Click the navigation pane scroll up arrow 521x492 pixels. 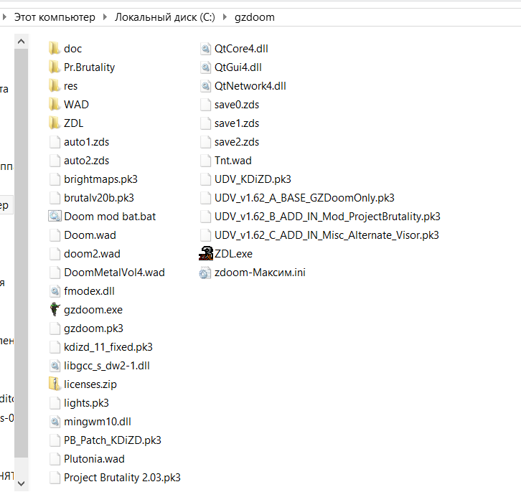point(22,42)
